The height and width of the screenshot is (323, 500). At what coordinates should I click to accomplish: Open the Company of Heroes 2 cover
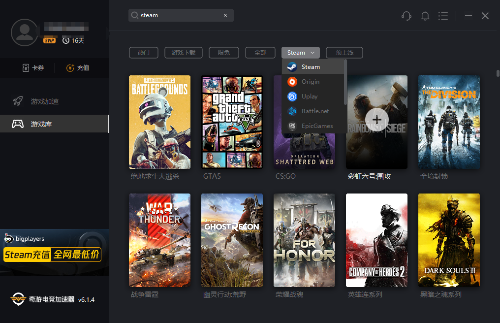pos(376,240)
